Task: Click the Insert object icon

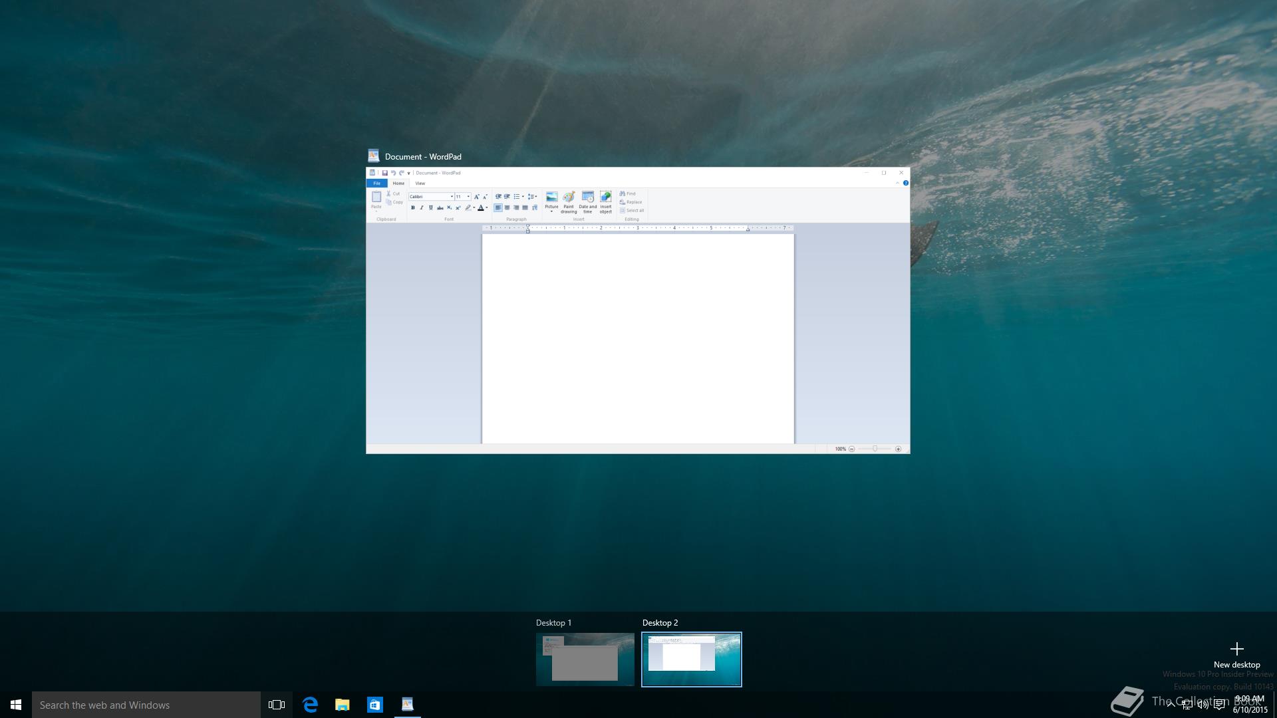Action: (x=606, y=197)
